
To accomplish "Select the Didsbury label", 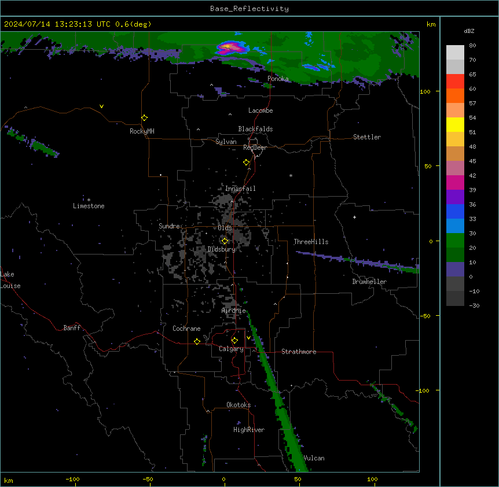I will [x=222, y=249].
